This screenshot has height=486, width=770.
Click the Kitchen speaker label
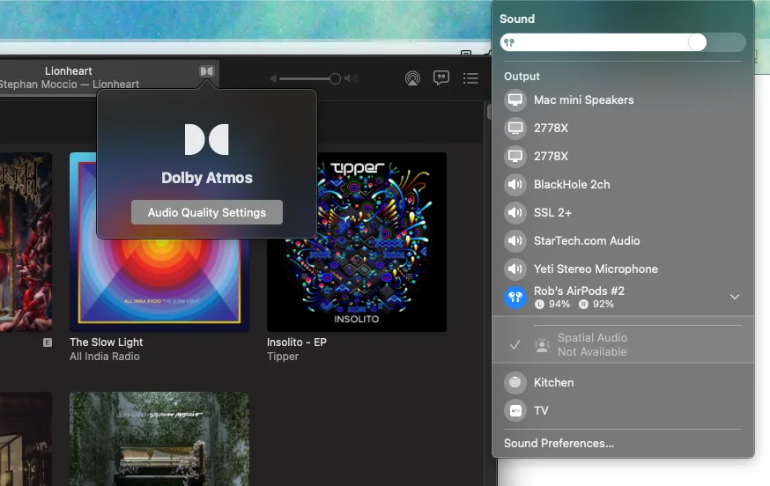click(553, 382)
